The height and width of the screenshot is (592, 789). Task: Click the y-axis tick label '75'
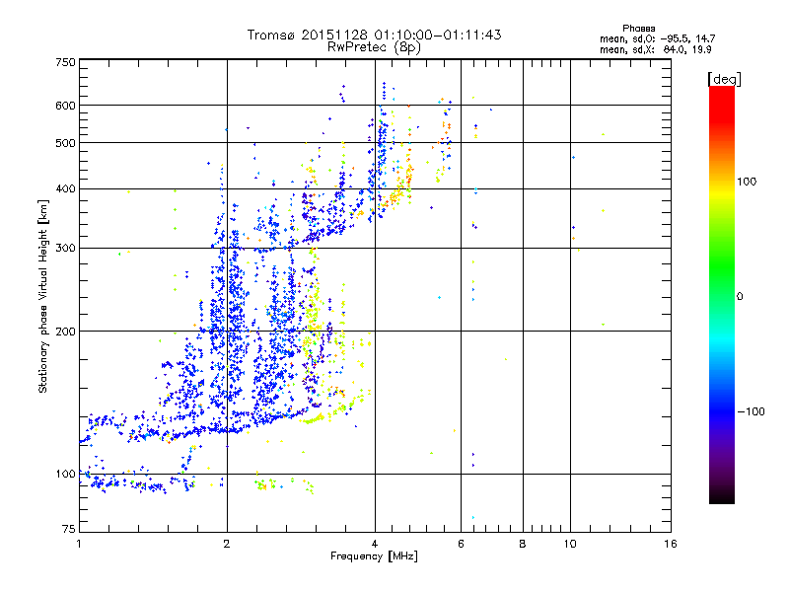pos(69,529)
